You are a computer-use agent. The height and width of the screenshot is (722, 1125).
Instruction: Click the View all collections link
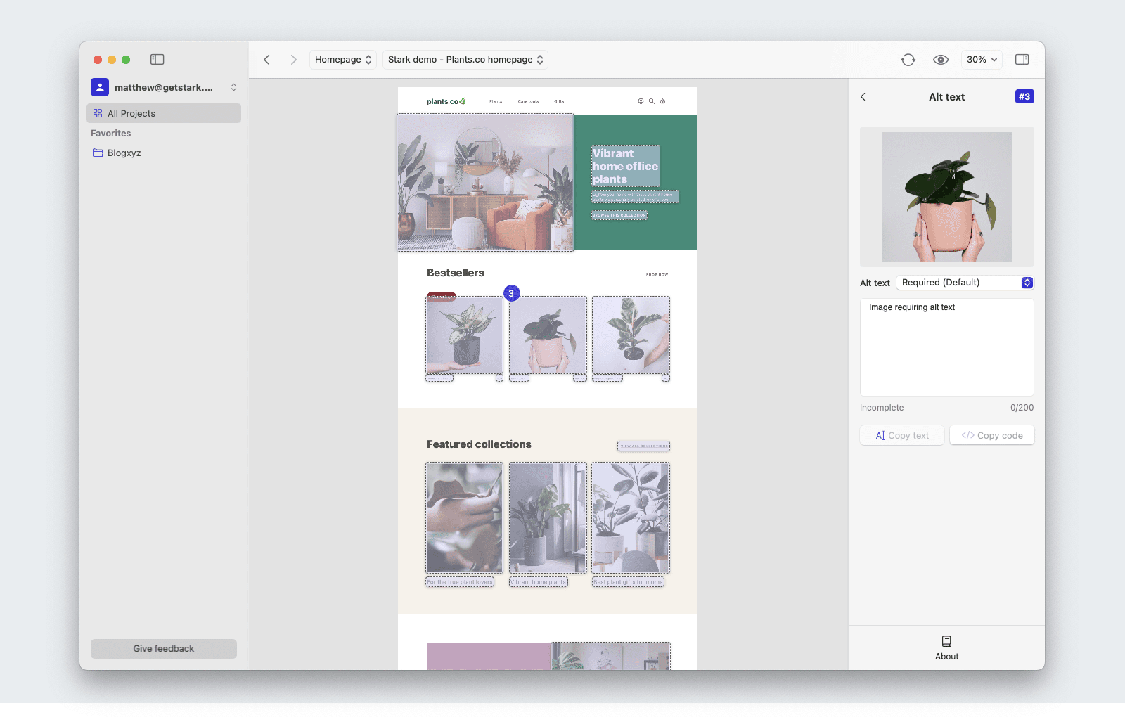644,446
